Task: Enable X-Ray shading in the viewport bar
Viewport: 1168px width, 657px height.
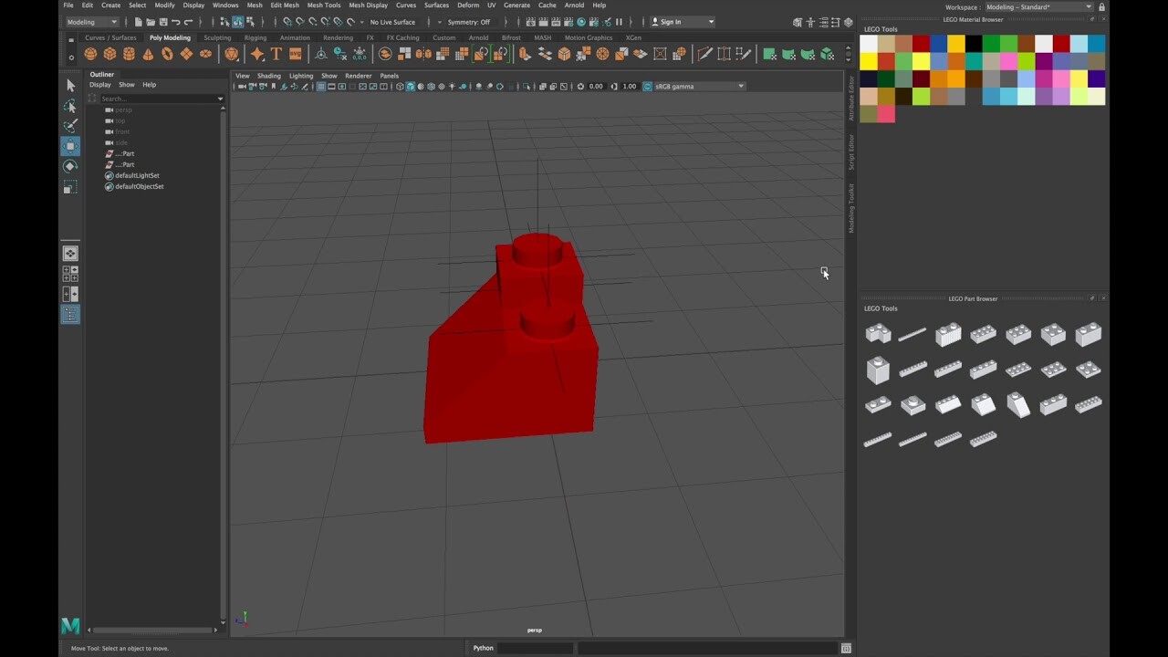Action: tap(489, 87)
